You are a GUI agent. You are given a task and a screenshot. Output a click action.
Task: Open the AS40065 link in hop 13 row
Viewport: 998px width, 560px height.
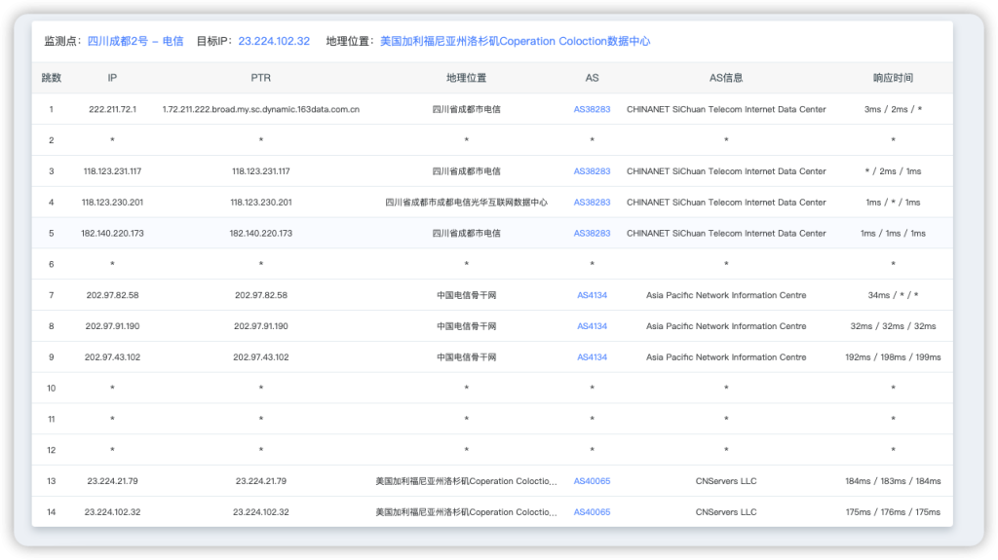(592, 481)
